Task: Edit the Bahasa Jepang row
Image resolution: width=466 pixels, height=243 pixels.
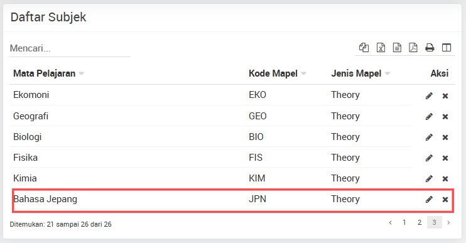Action: click(x=429, y=199)
